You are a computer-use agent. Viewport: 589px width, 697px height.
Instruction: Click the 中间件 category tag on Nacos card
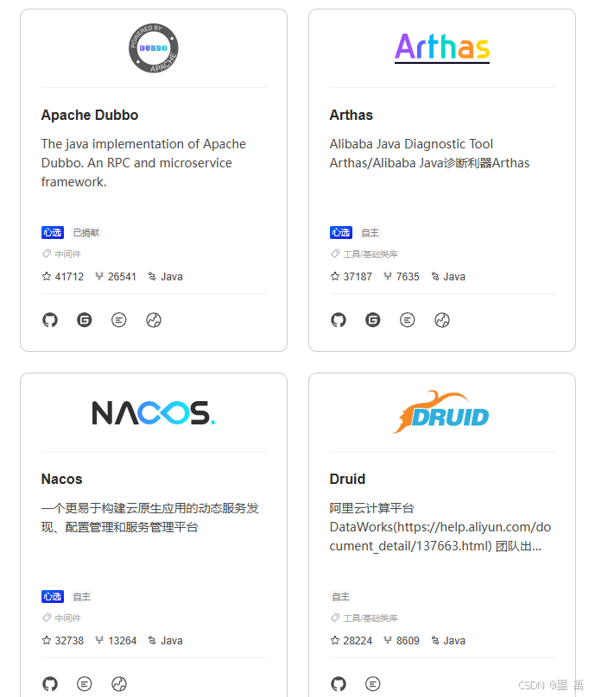[x=67, y=618]
